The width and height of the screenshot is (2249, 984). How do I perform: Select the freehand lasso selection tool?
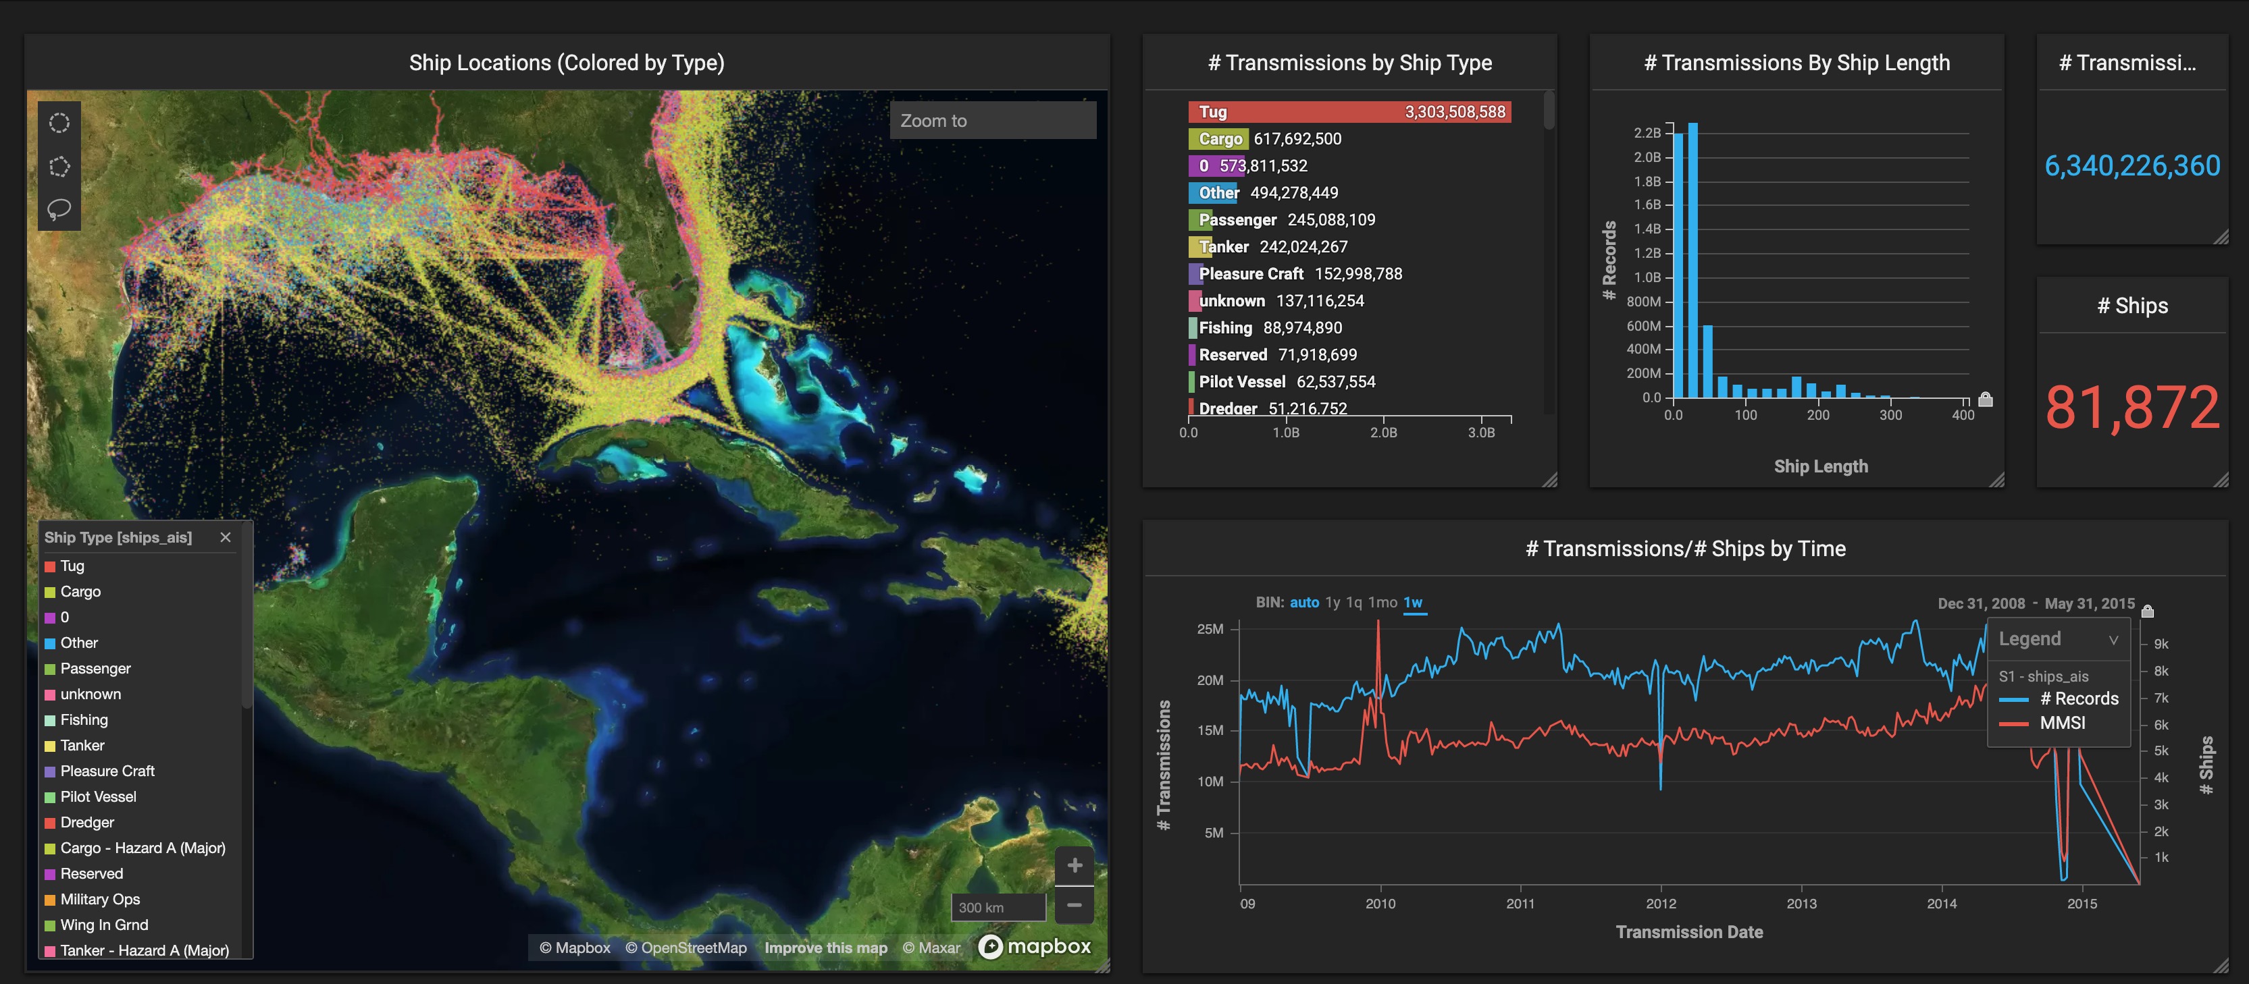pos(59,209)
